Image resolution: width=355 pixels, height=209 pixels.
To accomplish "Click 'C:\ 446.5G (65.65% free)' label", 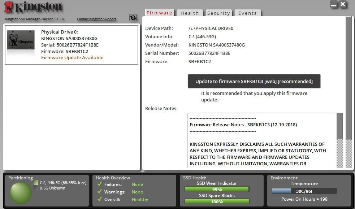I will pyautogui.click(x=63, y=183).
